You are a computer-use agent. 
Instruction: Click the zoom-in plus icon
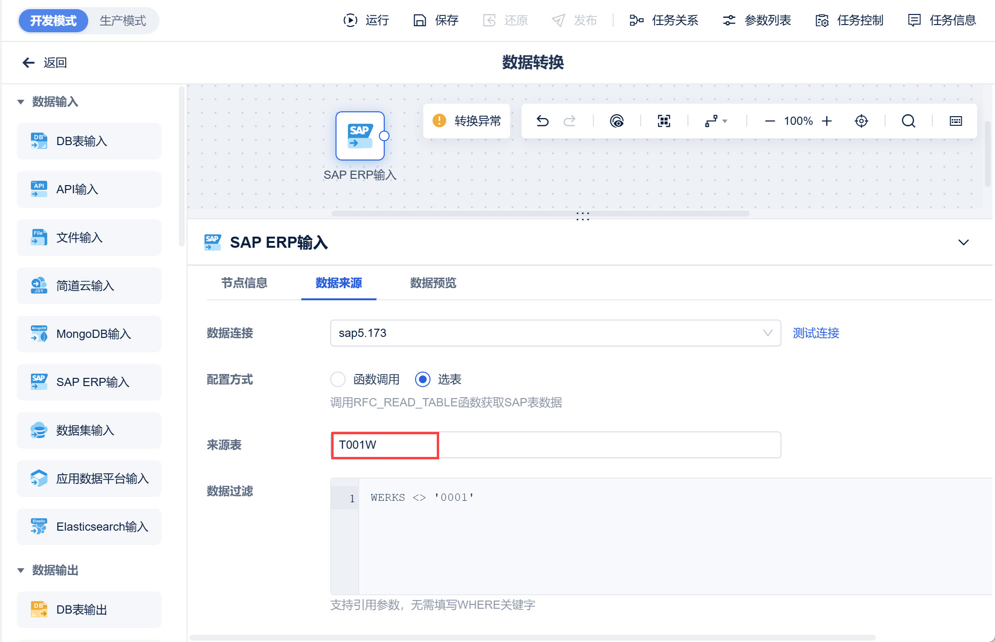pos(827,121)
